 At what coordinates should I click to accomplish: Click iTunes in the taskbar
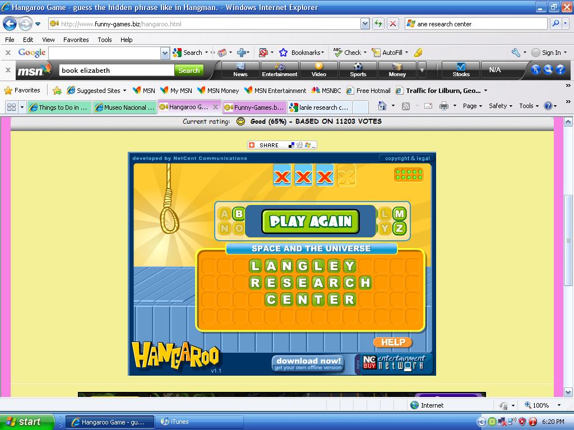[200, 422]
